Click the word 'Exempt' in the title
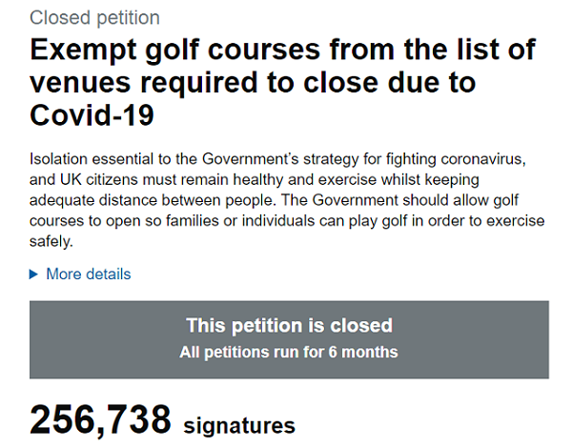The height and width of the screenshot is (448, 572). (83, 51)
